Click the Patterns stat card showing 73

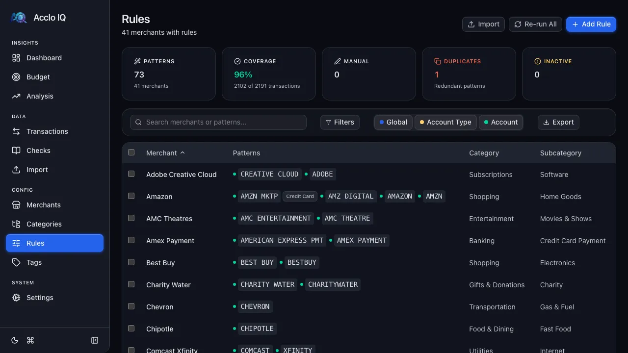coord(169,74)
